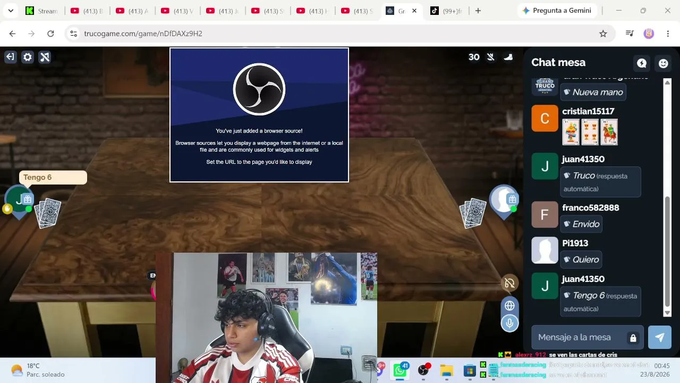680x383 pixels.
Task: Click the 'Tengo 6' speech bubble
Action: (53, 177)
